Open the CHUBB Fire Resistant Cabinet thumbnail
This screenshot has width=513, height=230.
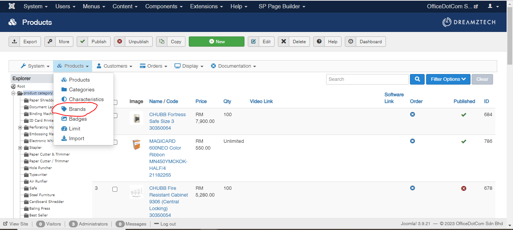point(137,192)
